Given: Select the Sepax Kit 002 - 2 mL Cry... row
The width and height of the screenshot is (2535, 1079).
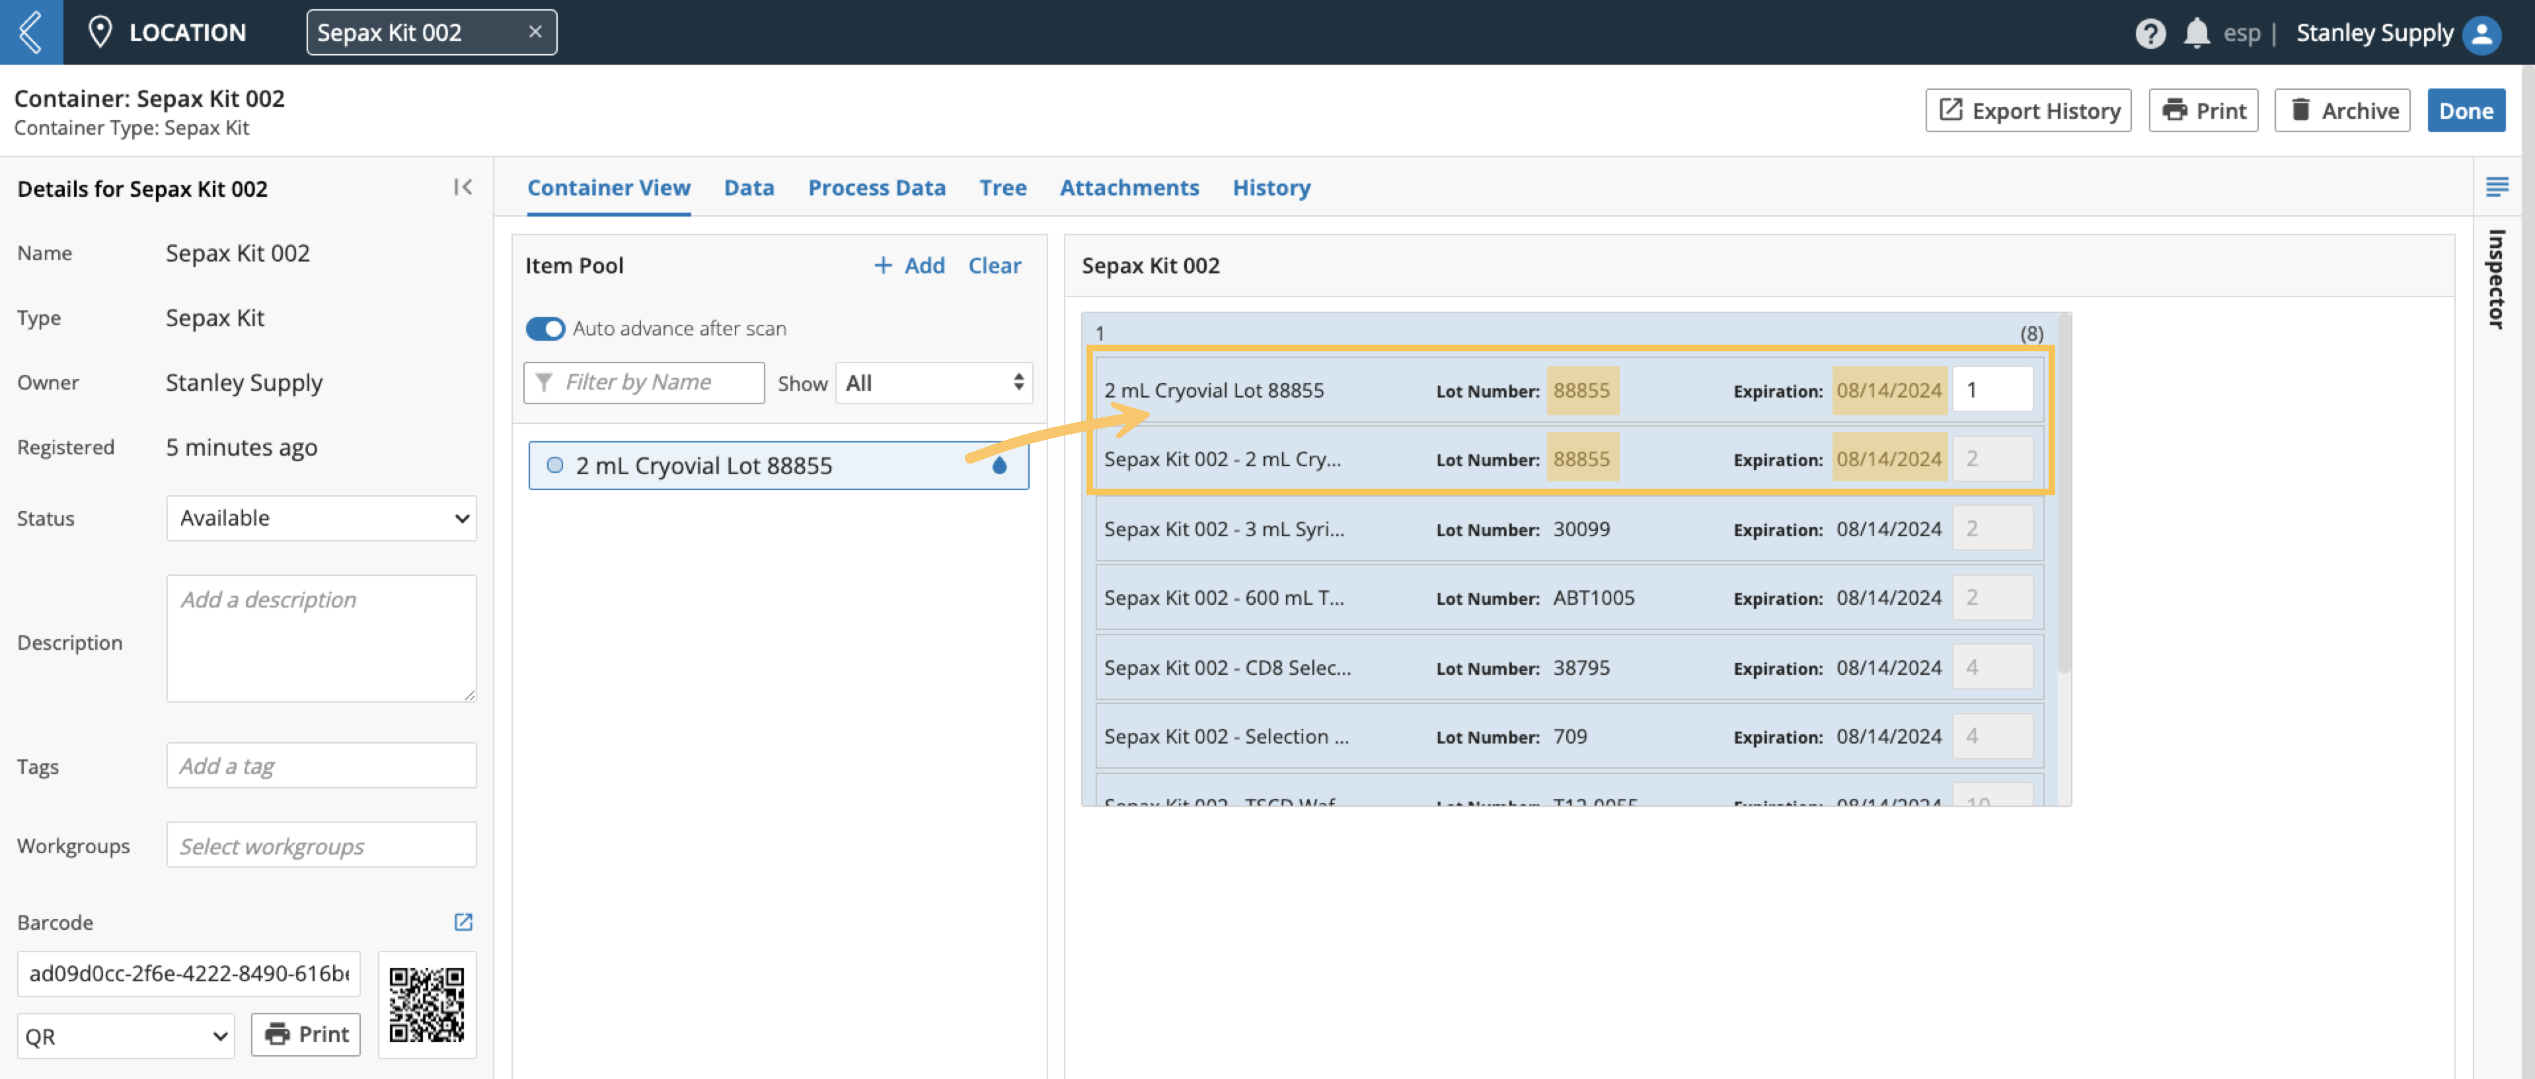Looking at the screenshot, I should [1569, 460].
